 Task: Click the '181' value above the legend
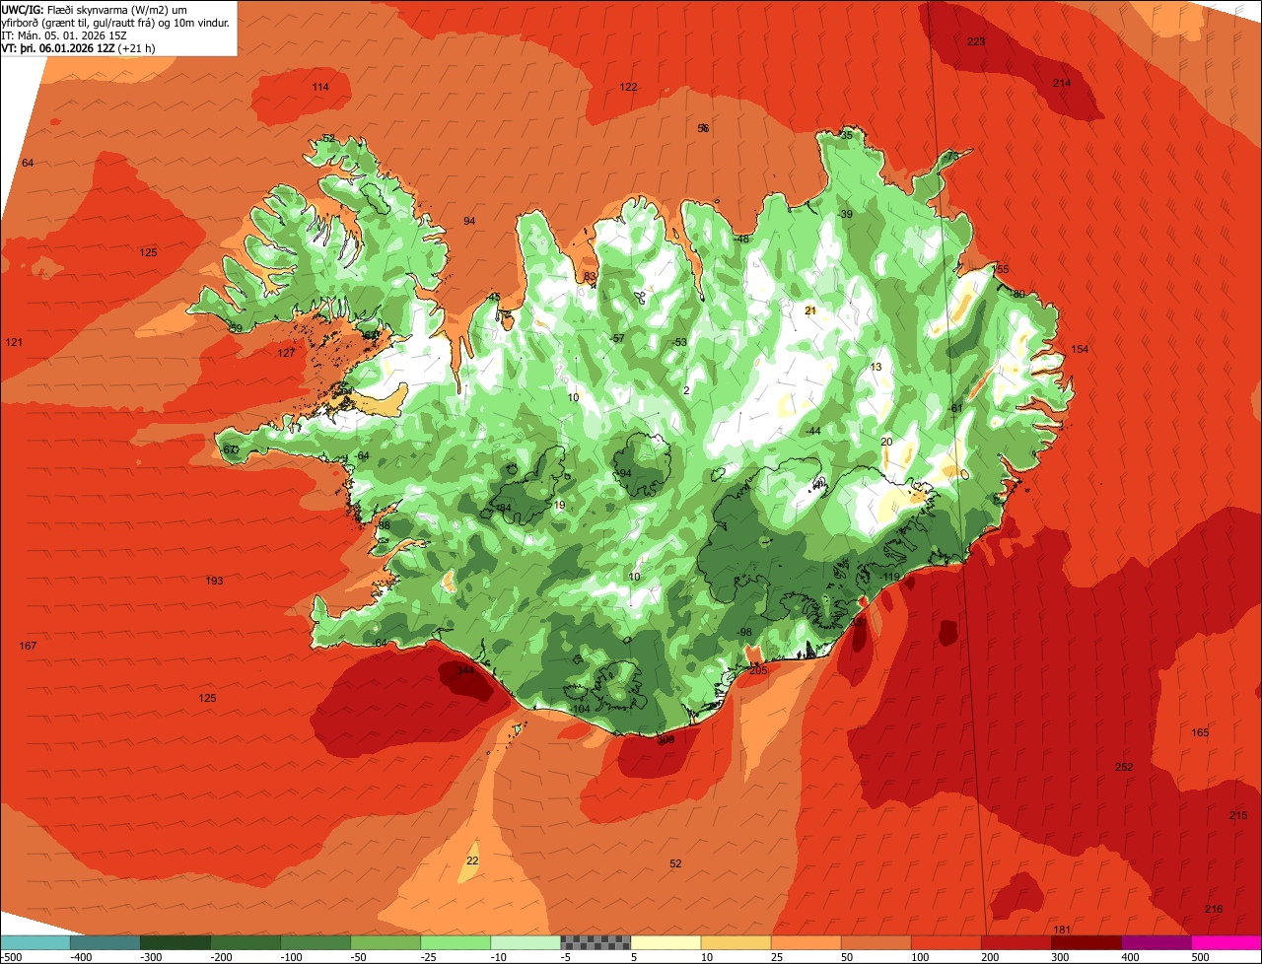point(1062,930)
